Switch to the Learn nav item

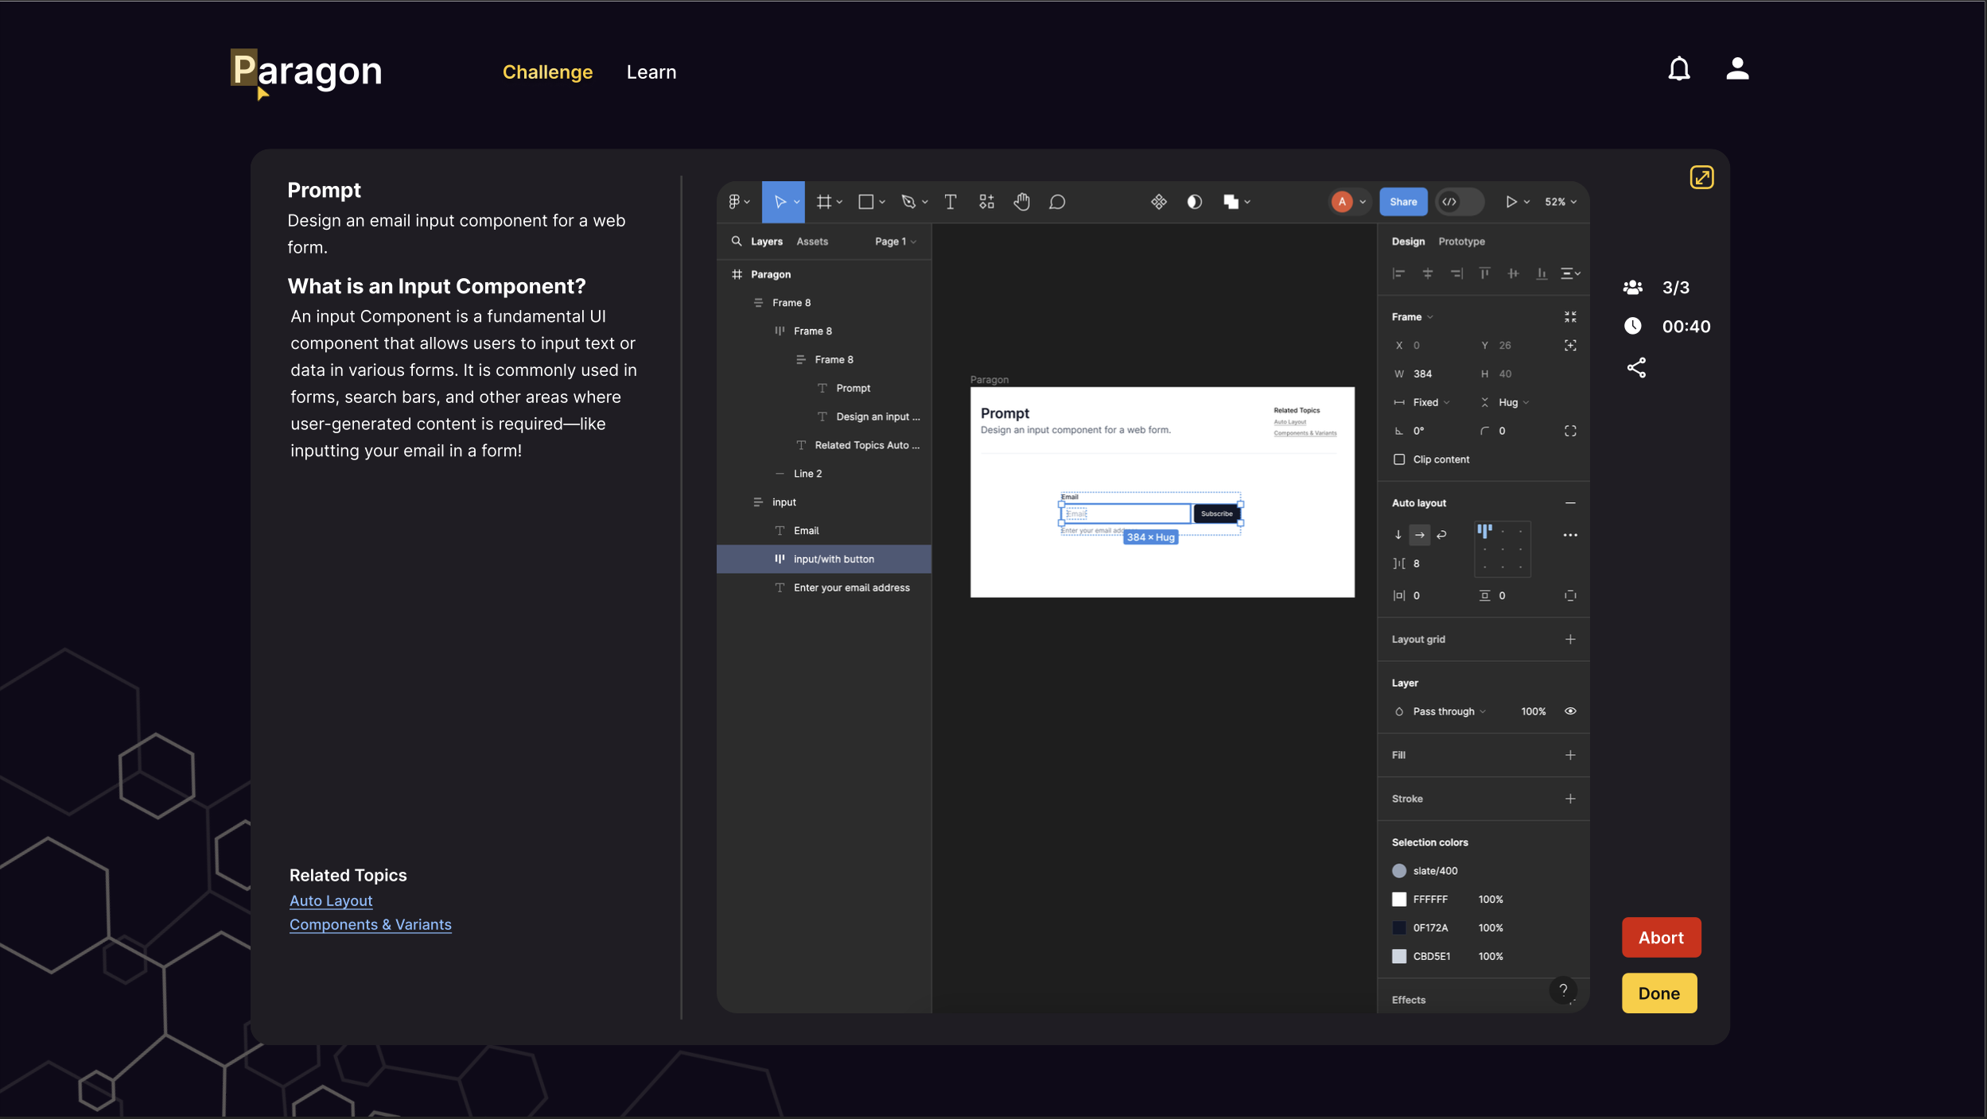click(651, 72)
